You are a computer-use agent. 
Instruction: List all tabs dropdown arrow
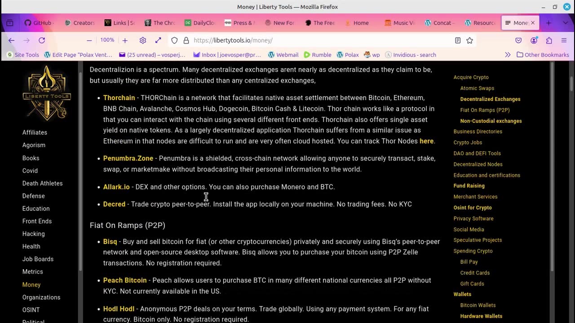click(x=566, y=23)
